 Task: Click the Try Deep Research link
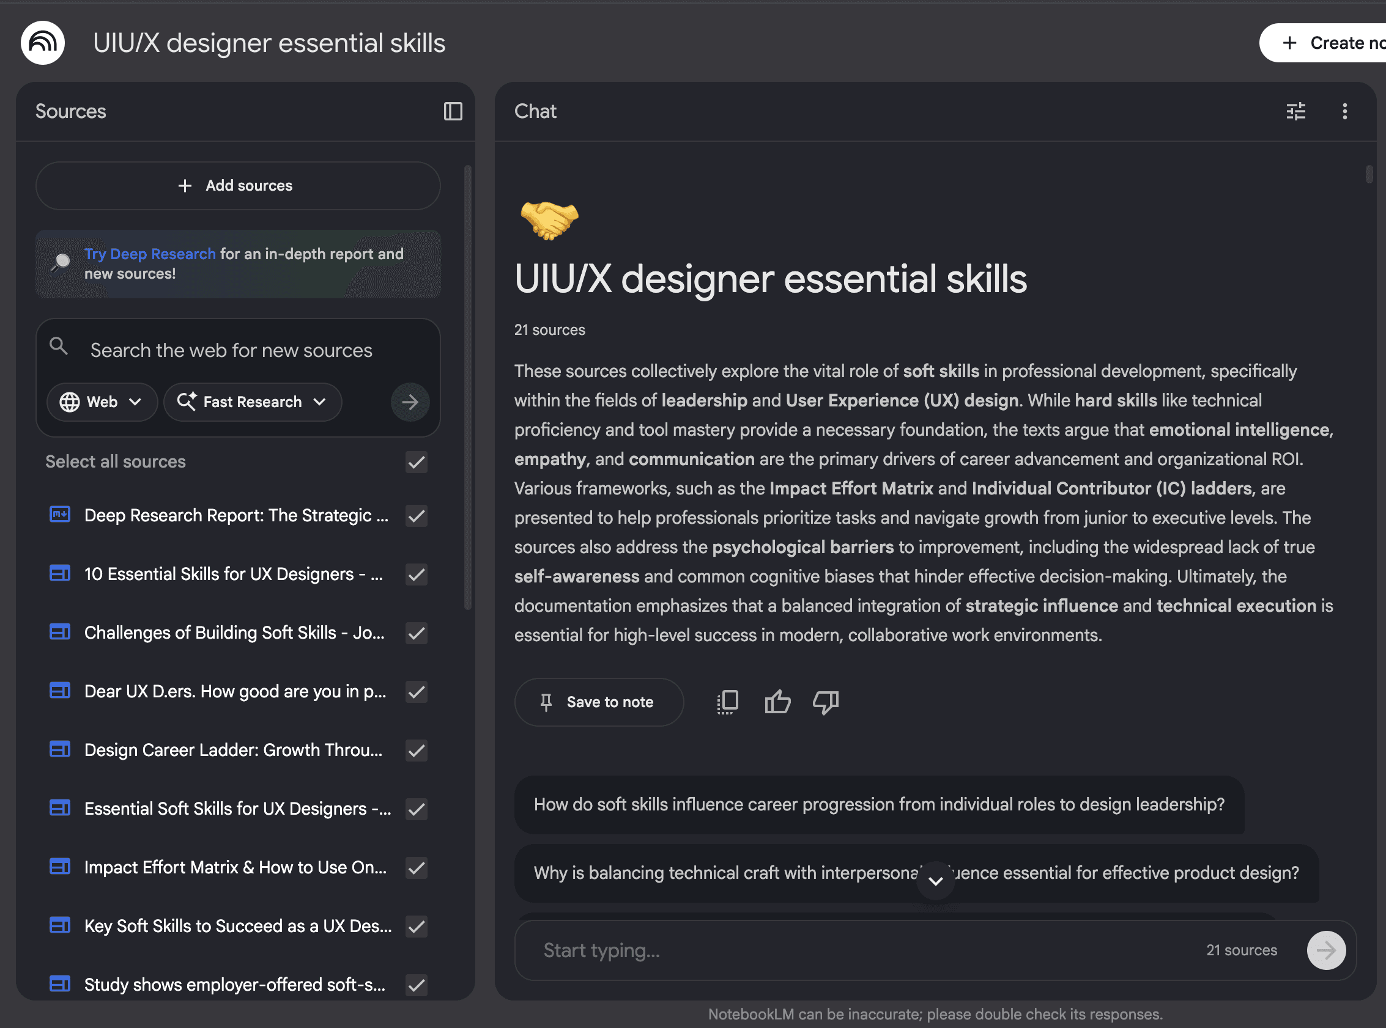point(149,254)
